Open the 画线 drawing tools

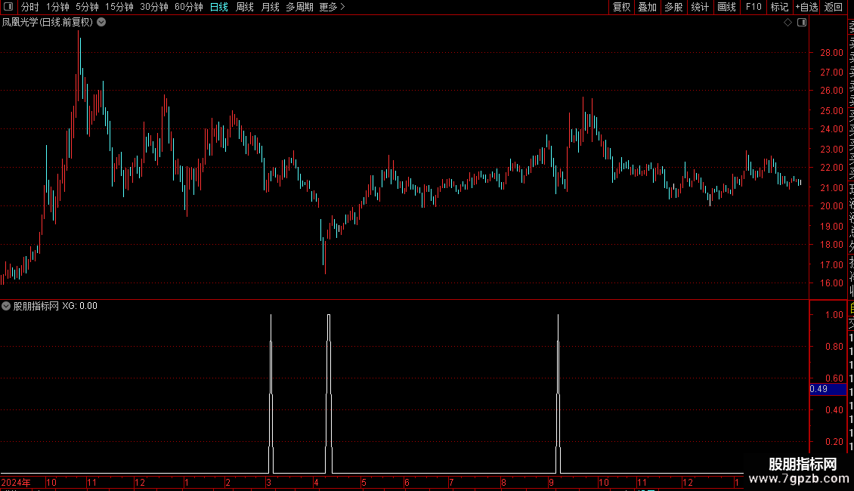(726, 7)
